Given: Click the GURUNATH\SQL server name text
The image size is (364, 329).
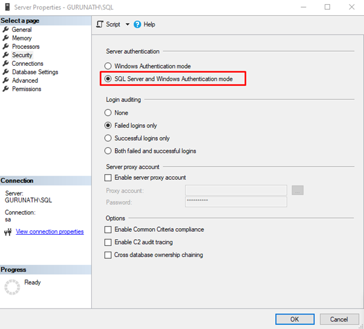Looking at the screenshot, I should coord(28,200).
